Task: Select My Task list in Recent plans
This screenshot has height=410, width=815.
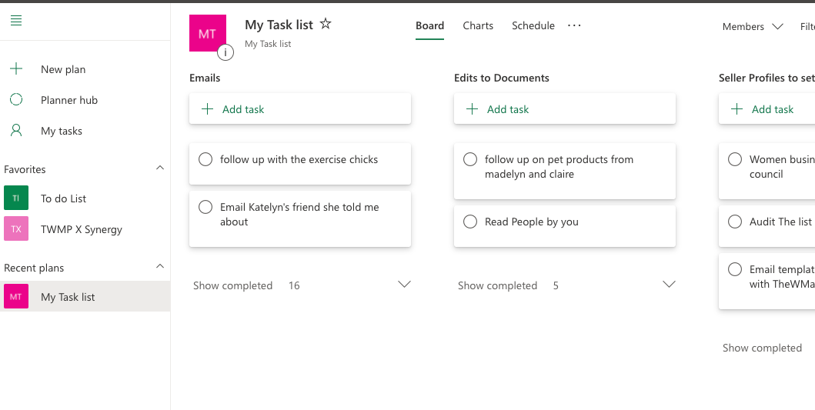Action: pos(85,297)
